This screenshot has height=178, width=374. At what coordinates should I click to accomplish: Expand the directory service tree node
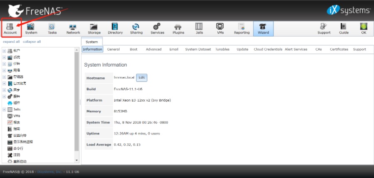(x=4, y=83)
